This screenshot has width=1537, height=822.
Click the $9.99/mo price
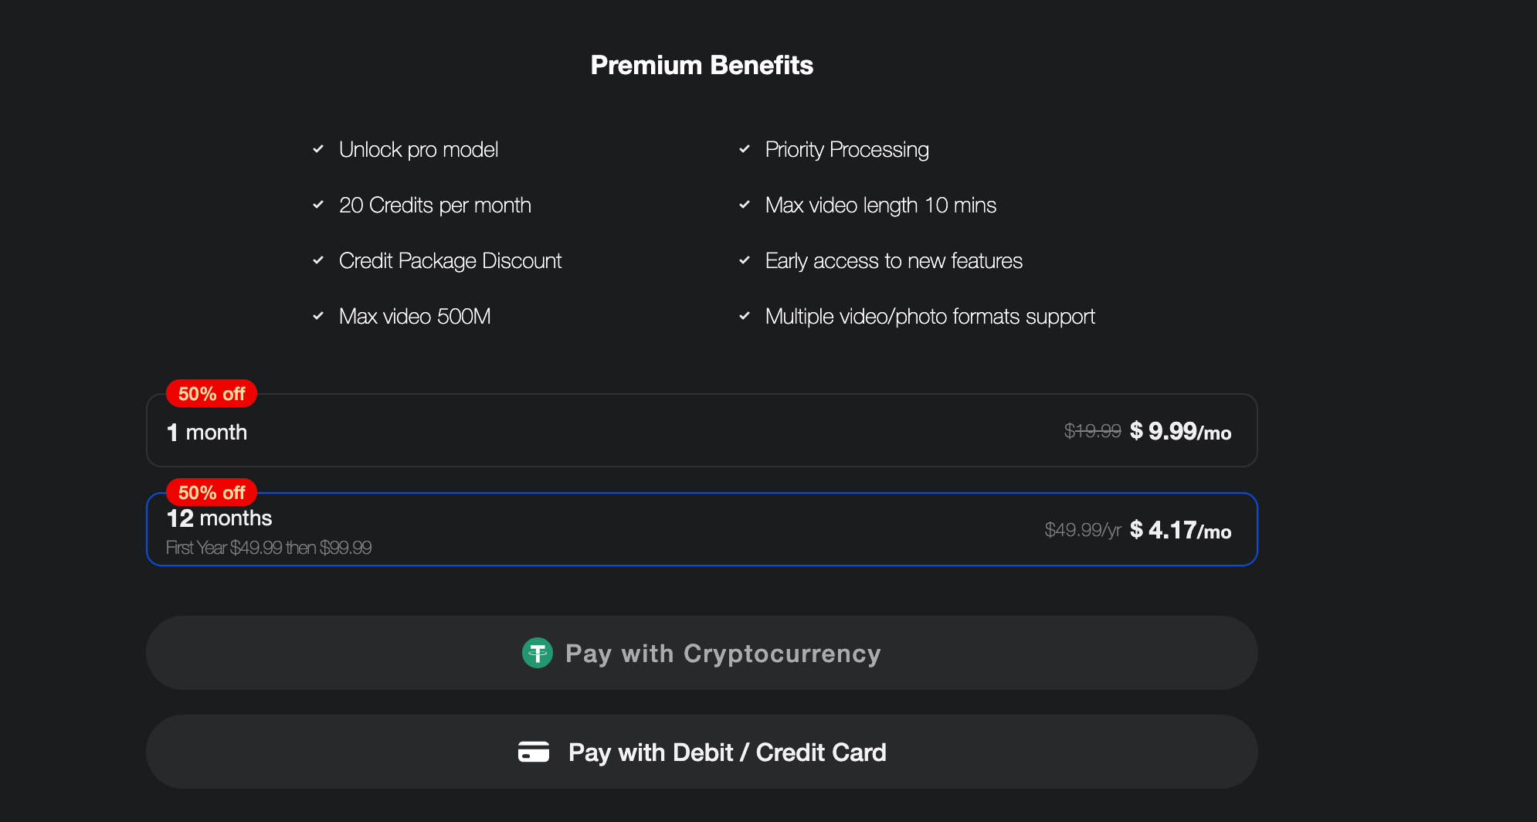pyautogui.click(x=1180, y=431)
